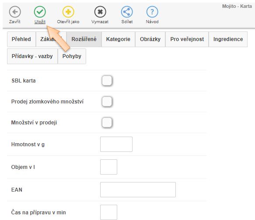
Task: Share the card via Sdílet icon
Action: [127, 12]
